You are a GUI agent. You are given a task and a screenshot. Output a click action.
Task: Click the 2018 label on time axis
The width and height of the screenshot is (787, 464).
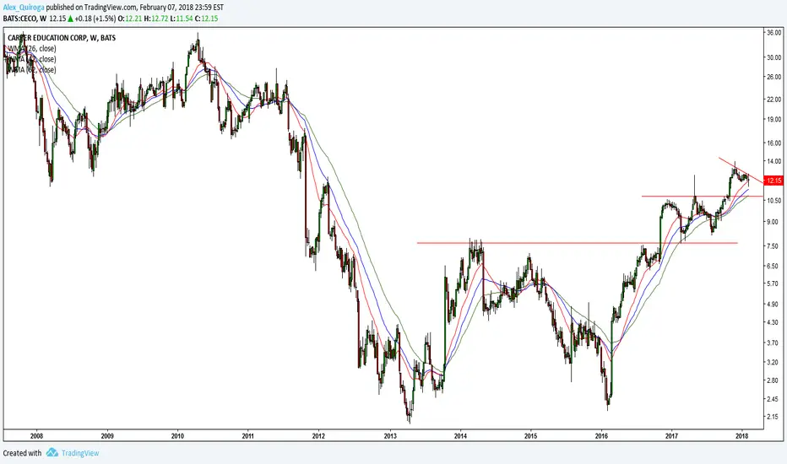[742, 436]
